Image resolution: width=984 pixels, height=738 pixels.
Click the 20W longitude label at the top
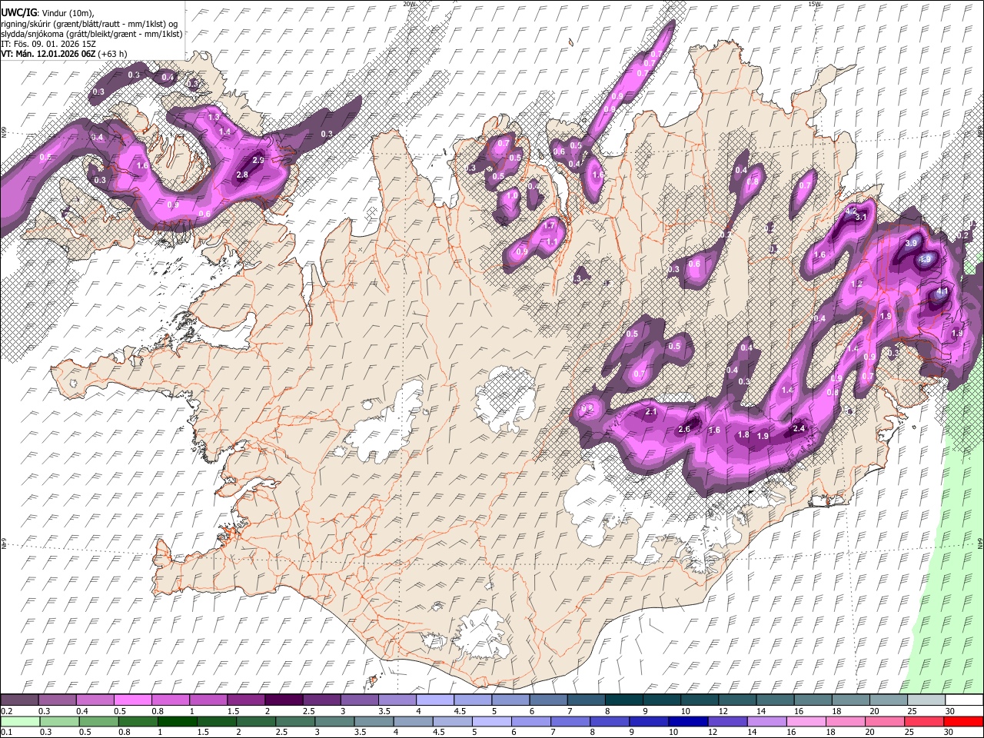click(409, 4)
